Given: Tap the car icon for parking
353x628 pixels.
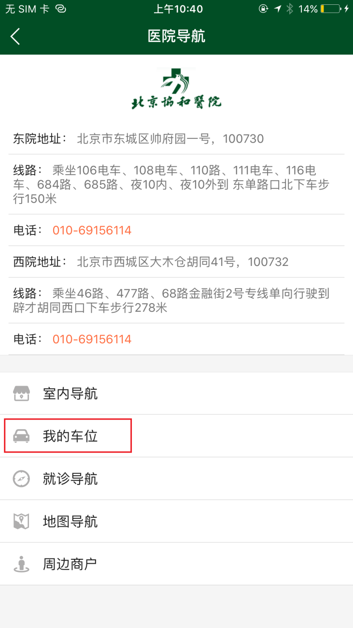Looking at the screenshot, I should coord(21,436).
